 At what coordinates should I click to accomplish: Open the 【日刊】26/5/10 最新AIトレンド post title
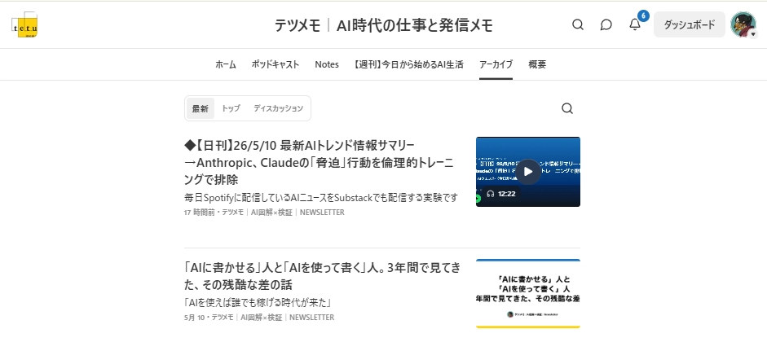point(319,162)
